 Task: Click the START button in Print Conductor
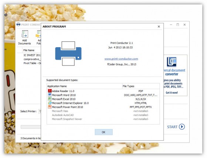pyautogui.click(x=176, y=127)
